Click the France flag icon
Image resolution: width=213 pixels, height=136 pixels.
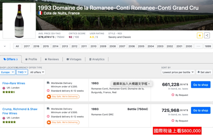(40, 13)
